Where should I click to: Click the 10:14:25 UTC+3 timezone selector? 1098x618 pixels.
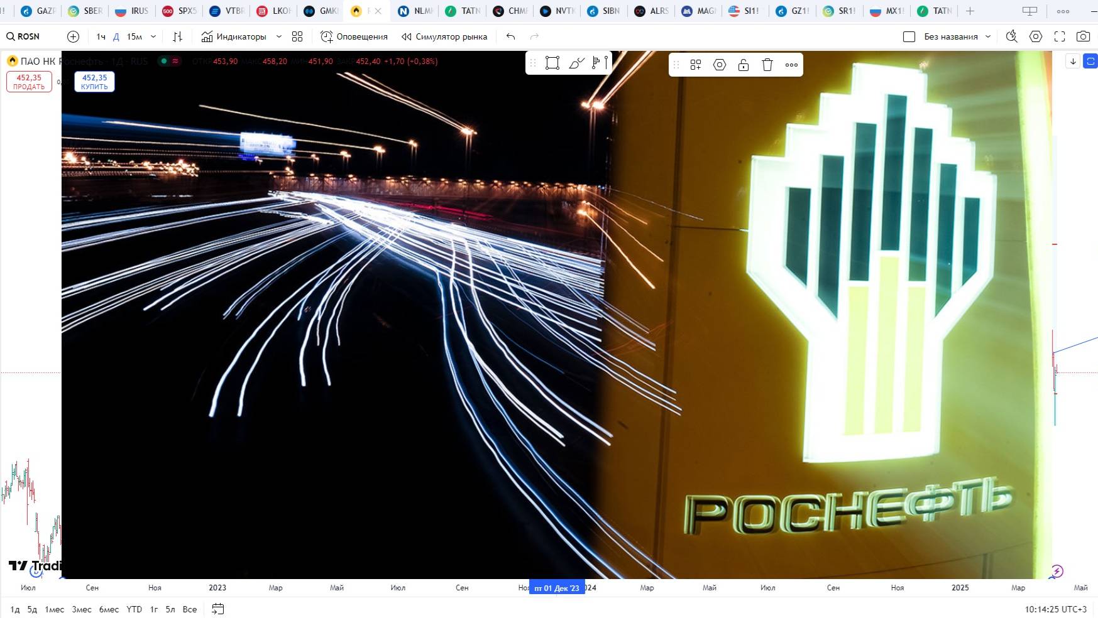point(1055,609)
